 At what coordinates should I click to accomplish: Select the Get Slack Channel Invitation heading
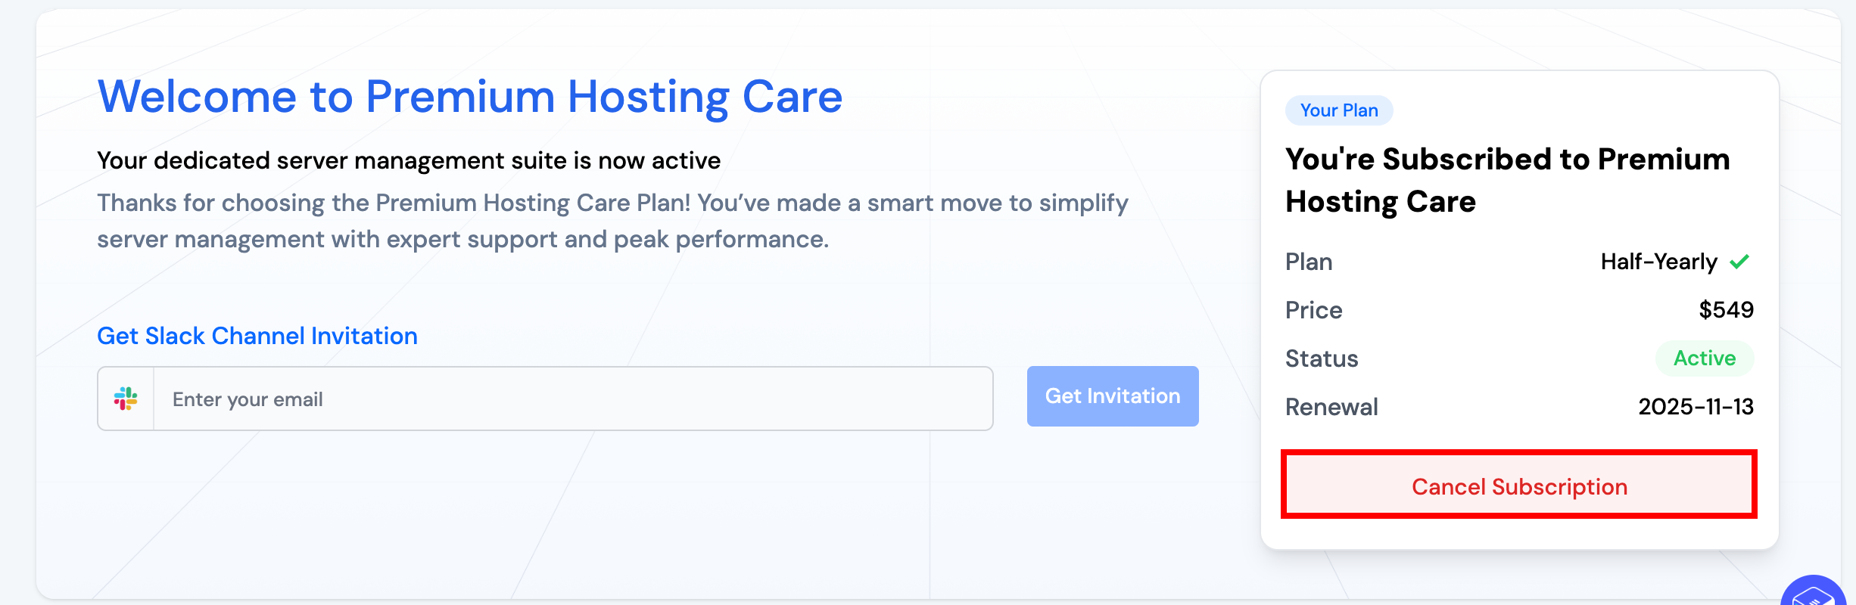tap(257, 336)
